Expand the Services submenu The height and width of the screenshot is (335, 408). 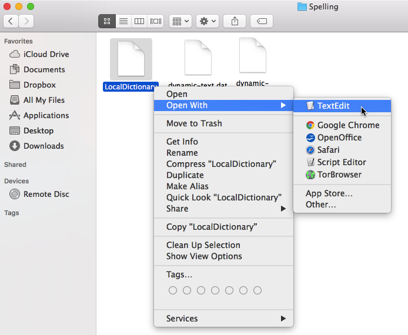(x=223, y=319)
